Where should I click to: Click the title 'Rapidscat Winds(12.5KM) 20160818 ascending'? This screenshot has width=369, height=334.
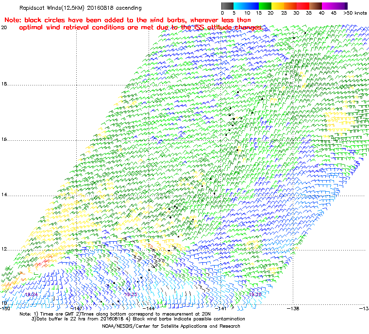coord(81,8)
